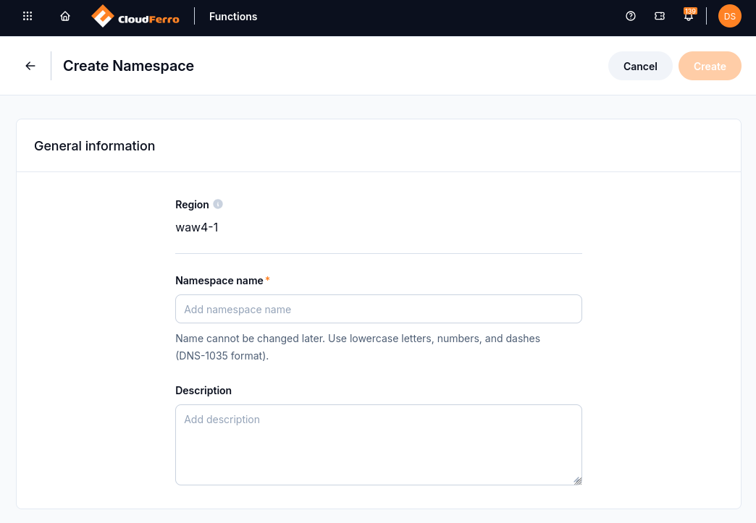Viewport: 756px width, 523px height.
Task: Click the Functions service title
Action: (233, 17)
